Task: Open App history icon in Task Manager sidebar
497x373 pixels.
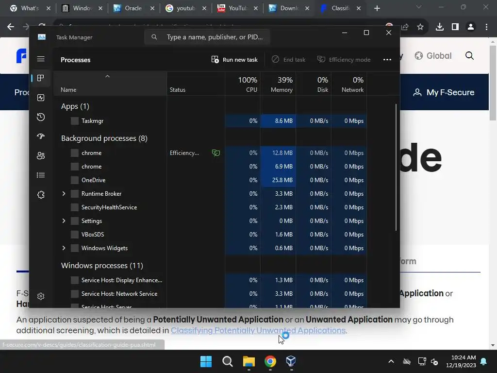Action: tap(41, 117)
